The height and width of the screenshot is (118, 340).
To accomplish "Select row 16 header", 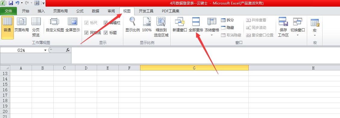I will (5, 90).
